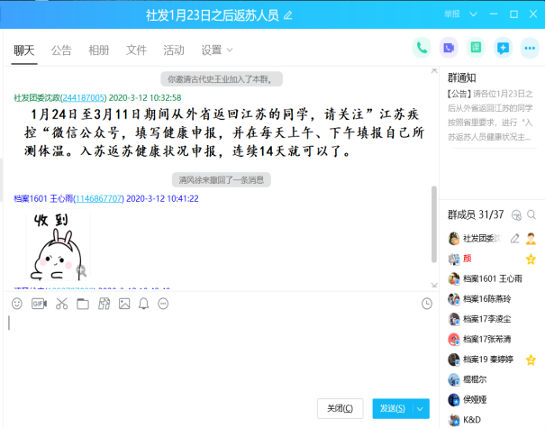Click the blue invite-to-chat icon
The image size is (545, 428).
503,48
